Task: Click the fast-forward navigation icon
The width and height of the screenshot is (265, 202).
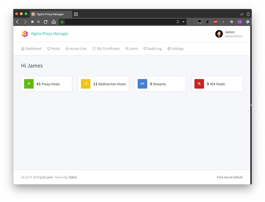Action: [x=38, y=22]
